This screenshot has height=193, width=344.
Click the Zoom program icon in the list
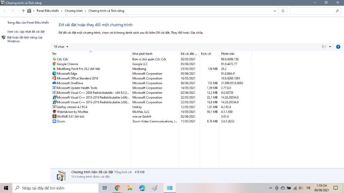[54, 121]
